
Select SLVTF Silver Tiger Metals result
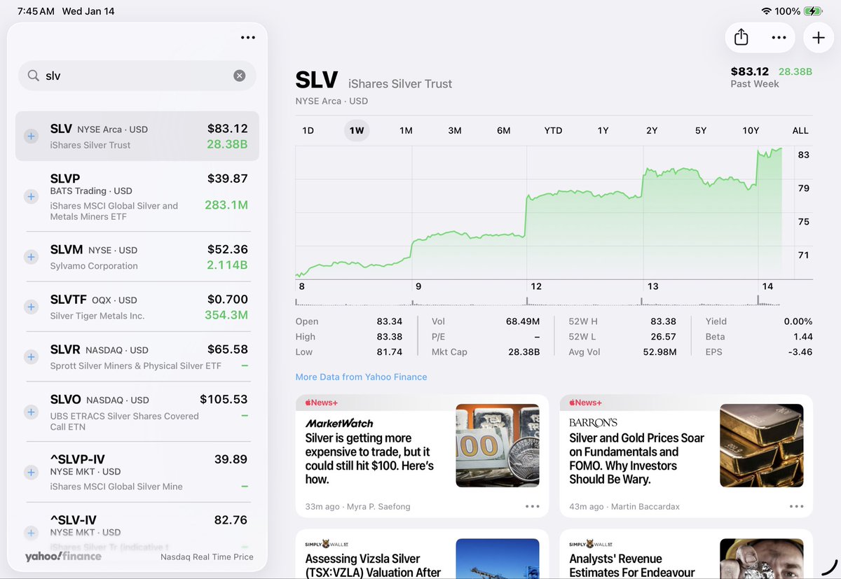[x=137, y=307]
